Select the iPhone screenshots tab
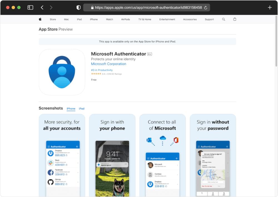 71,109
